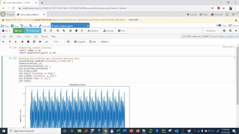Open the Windows Start menu
This screenshot has height=134, width=239.
point(4,131)
